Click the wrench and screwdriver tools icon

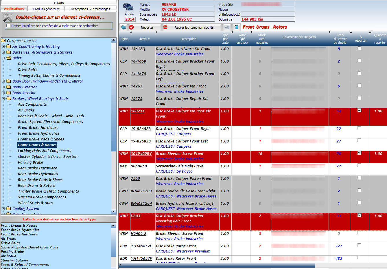8,17
